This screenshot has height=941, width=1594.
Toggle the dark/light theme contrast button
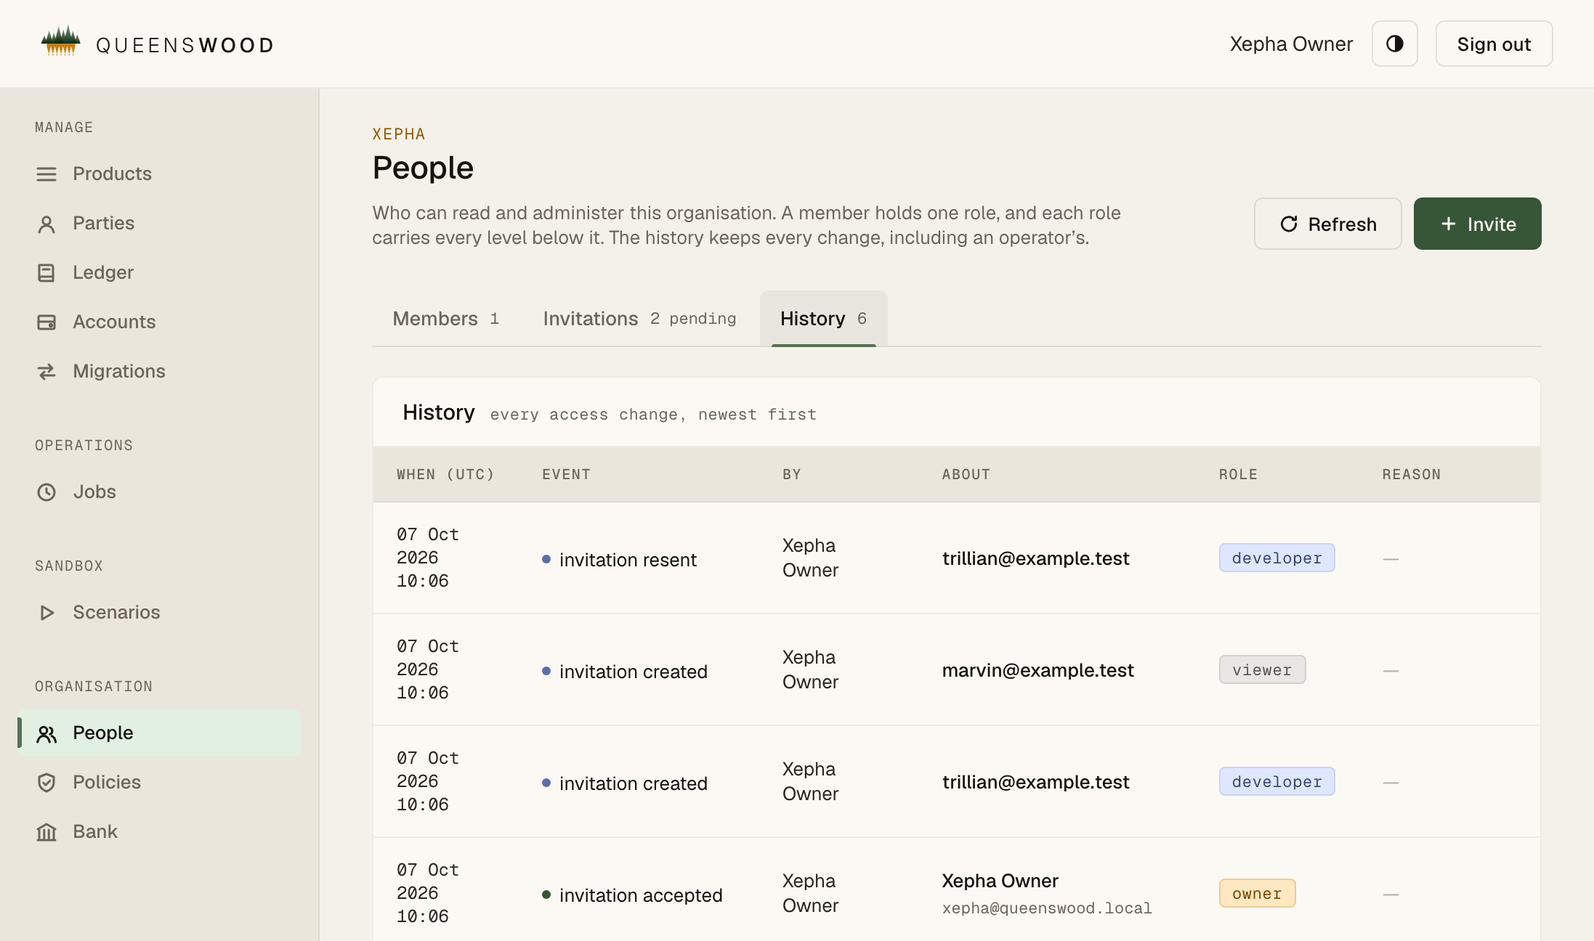(1394, 44)
